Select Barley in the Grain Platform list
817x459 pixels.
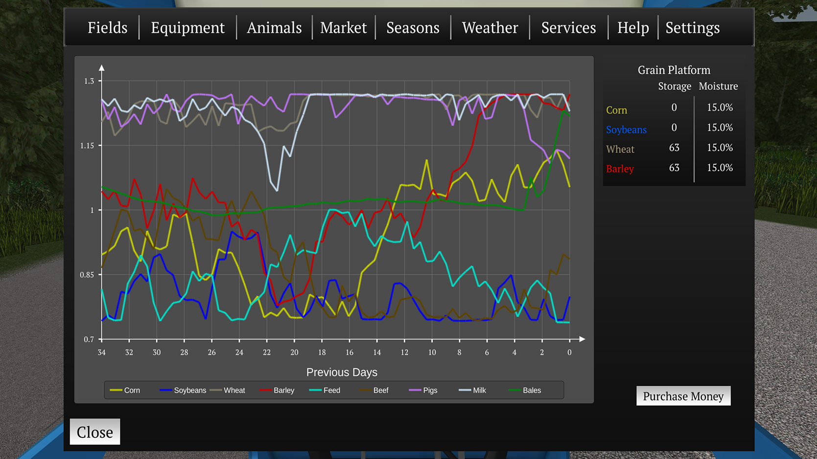click(x=620, y=169)
